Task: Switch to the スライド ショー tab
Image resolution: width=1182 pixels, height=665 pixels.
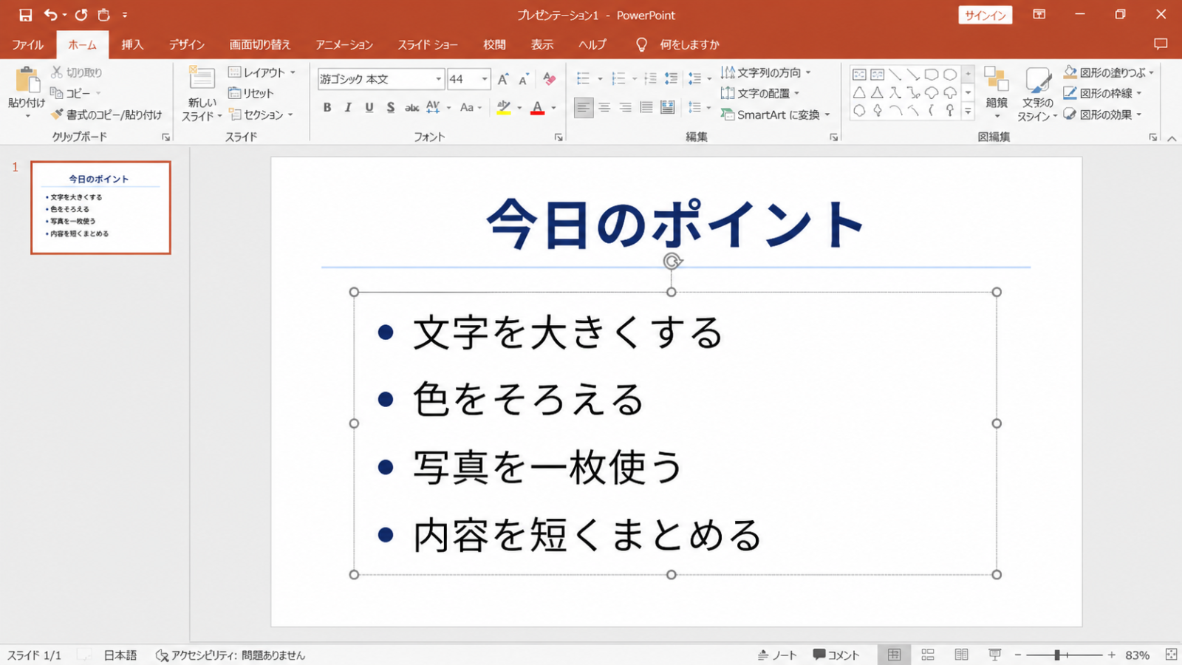Action: pos(428,44)
